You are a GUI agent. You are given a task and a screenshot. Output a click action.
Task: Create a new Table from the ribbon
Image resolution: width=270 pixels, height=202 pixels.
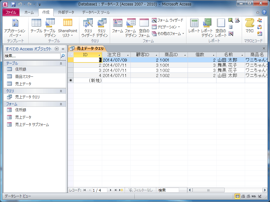point(36,26)
